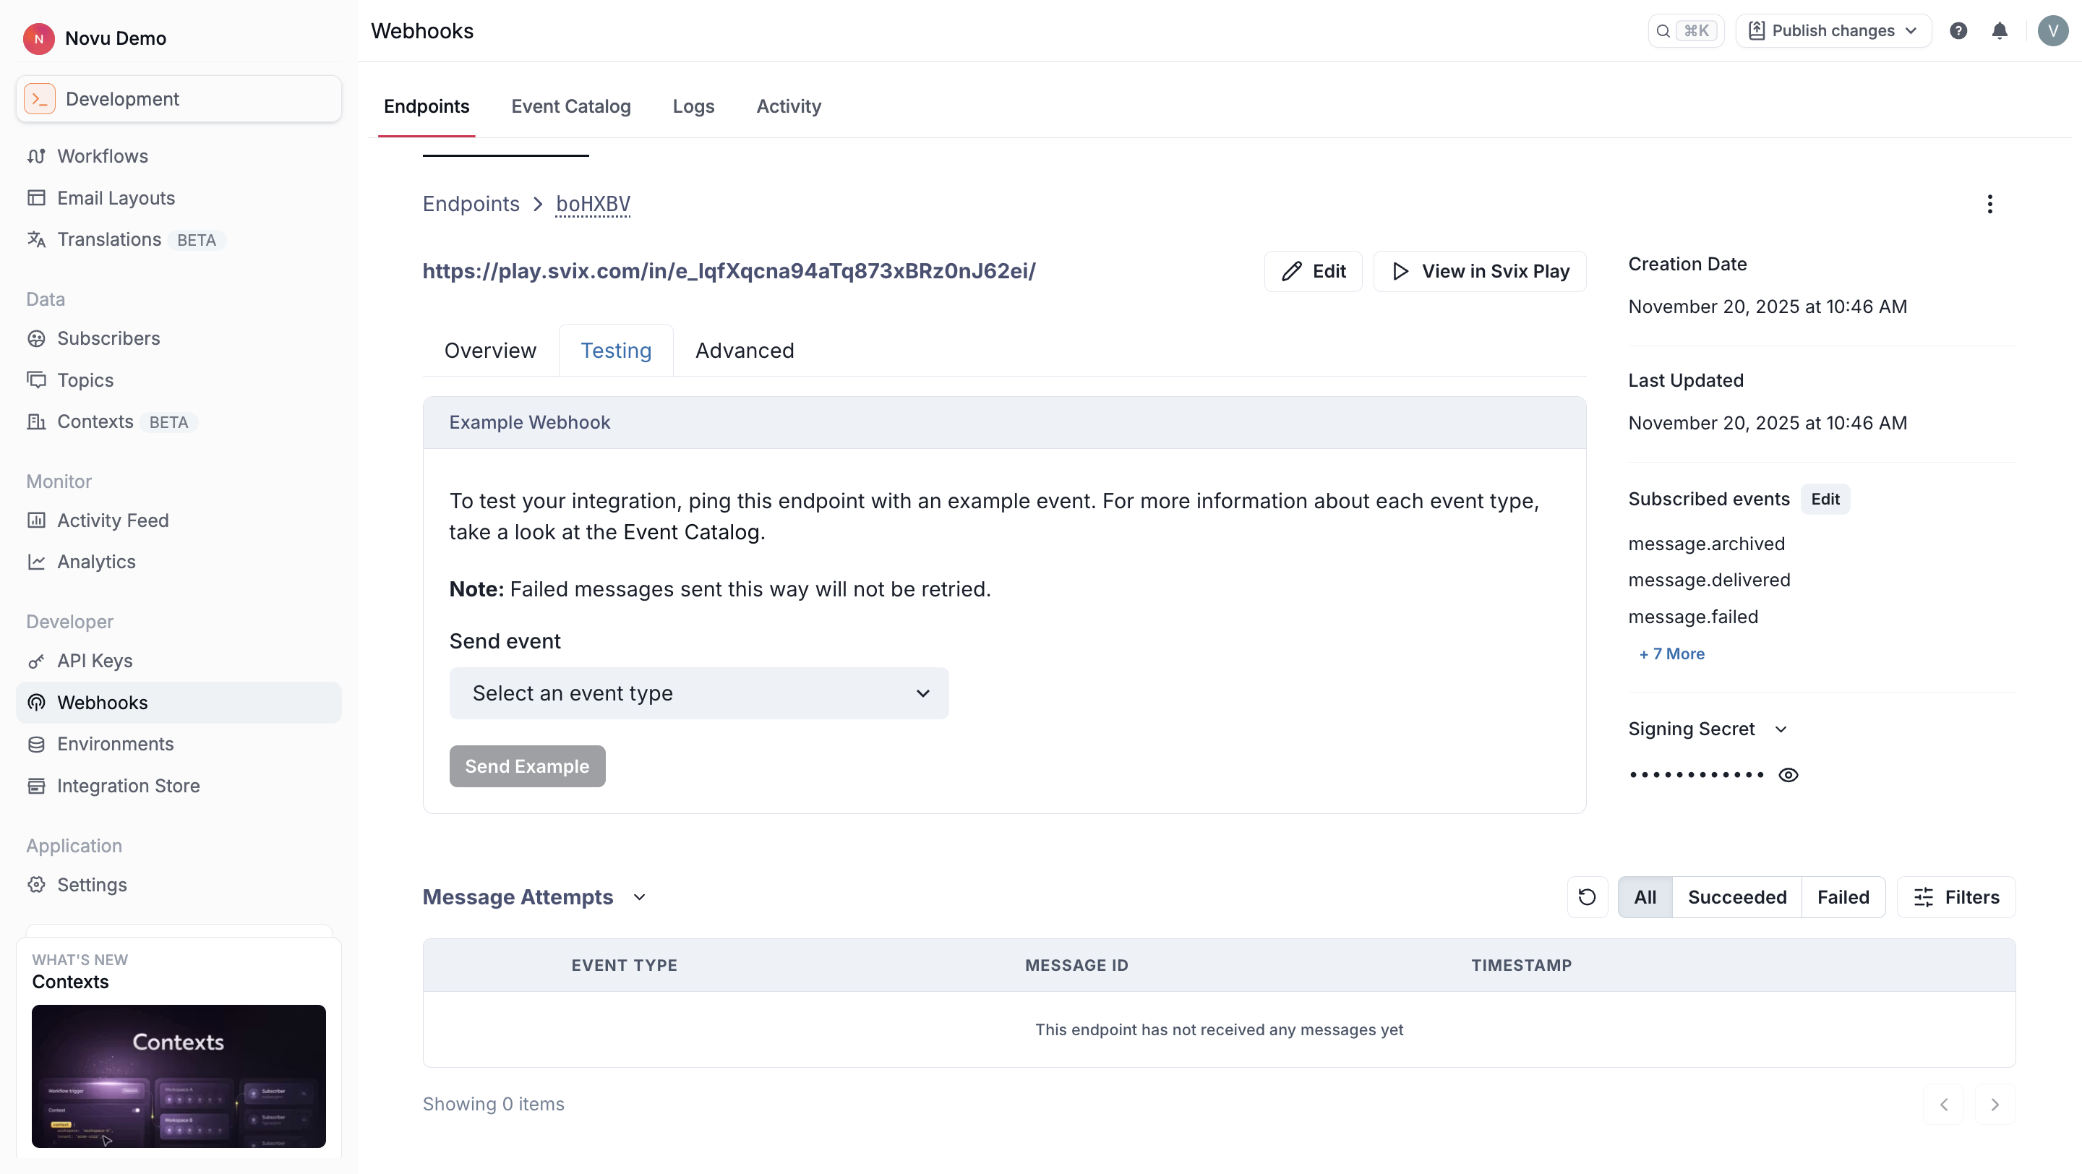The width and height of the screenshot is (2082, 1174).
Task: Switch to the Advanced tab
Action: pos(745,350)
